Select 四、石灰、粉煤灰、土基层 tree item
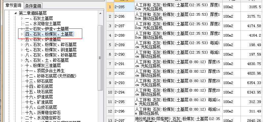Screen dimensions: 273x122 [x=49, y=34]
